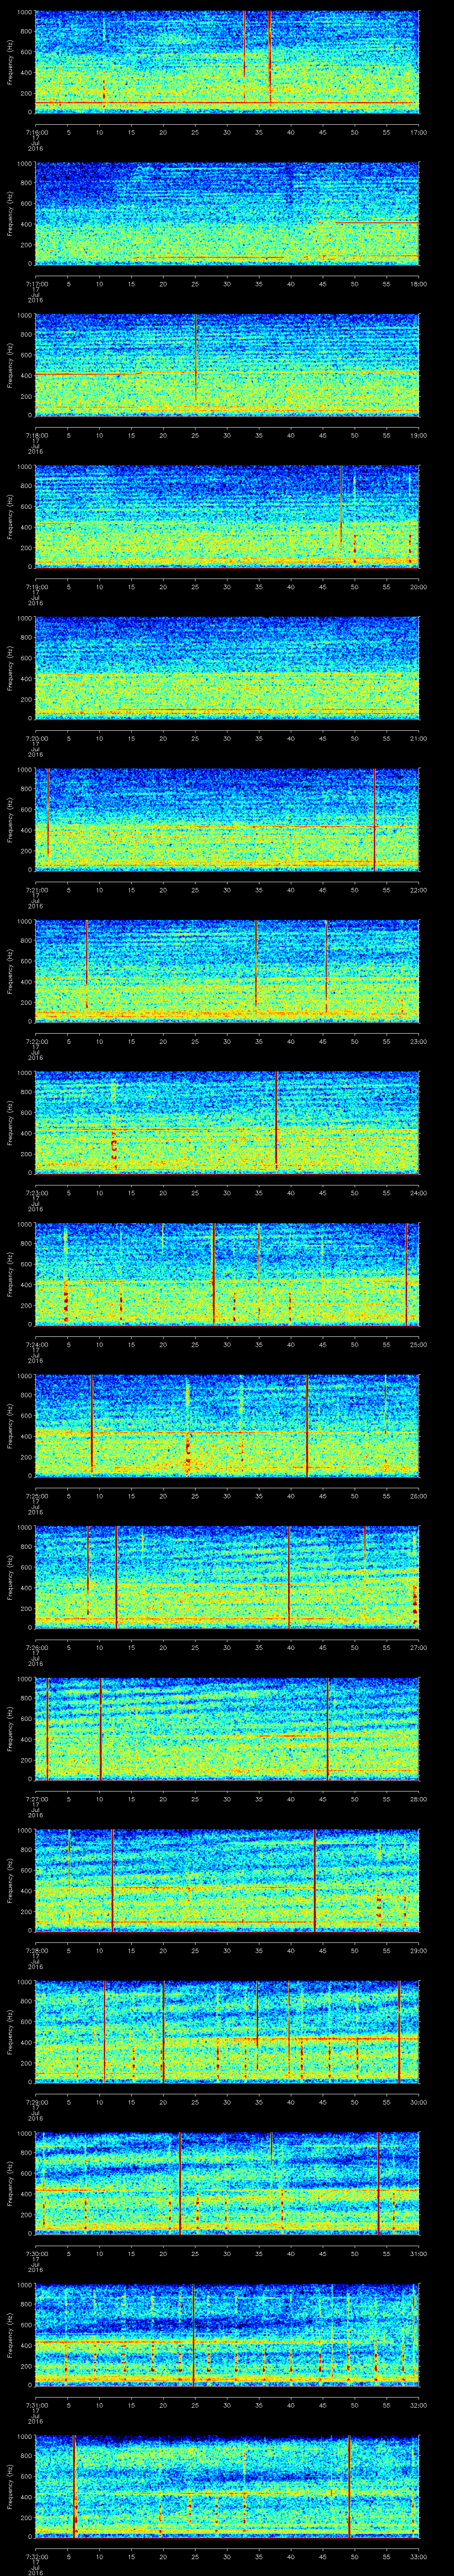The width and height of the screenshot is (454, 2576).
Task: Click the '7:23:00' start time label
Action: coord(36,1193)
